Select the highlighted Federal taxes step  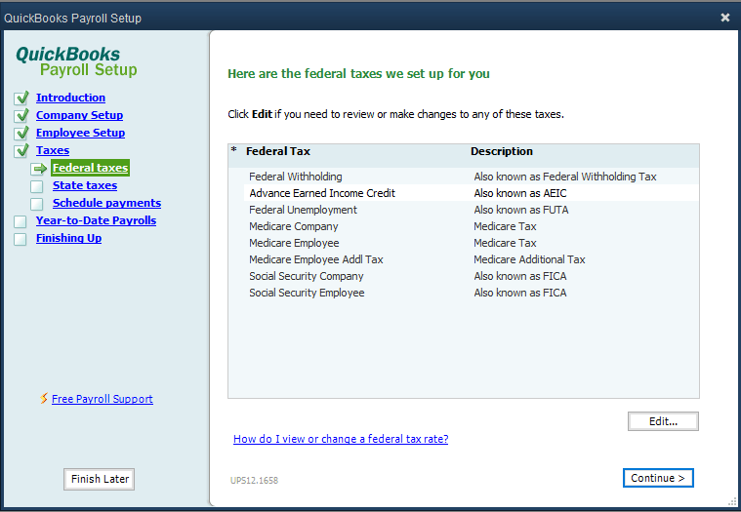[90, 168]
